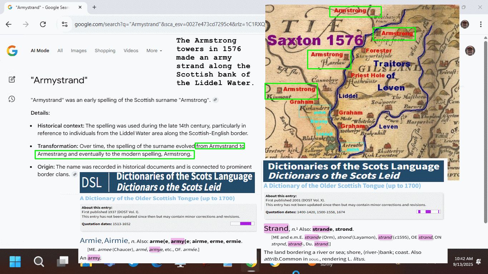Open the new tab plus button
This screenshot has height=274, width=488.
tap(94, 7)
